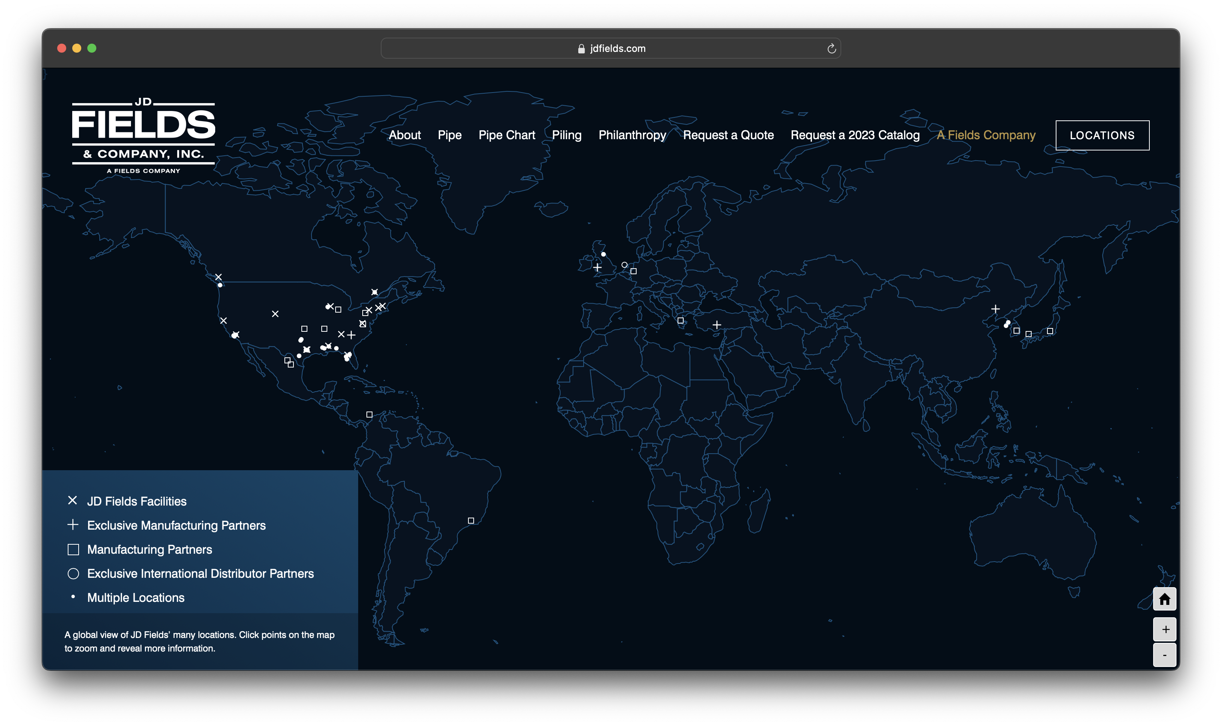
Task: Select the square marker in Greece
Action: tap(680, 320)
